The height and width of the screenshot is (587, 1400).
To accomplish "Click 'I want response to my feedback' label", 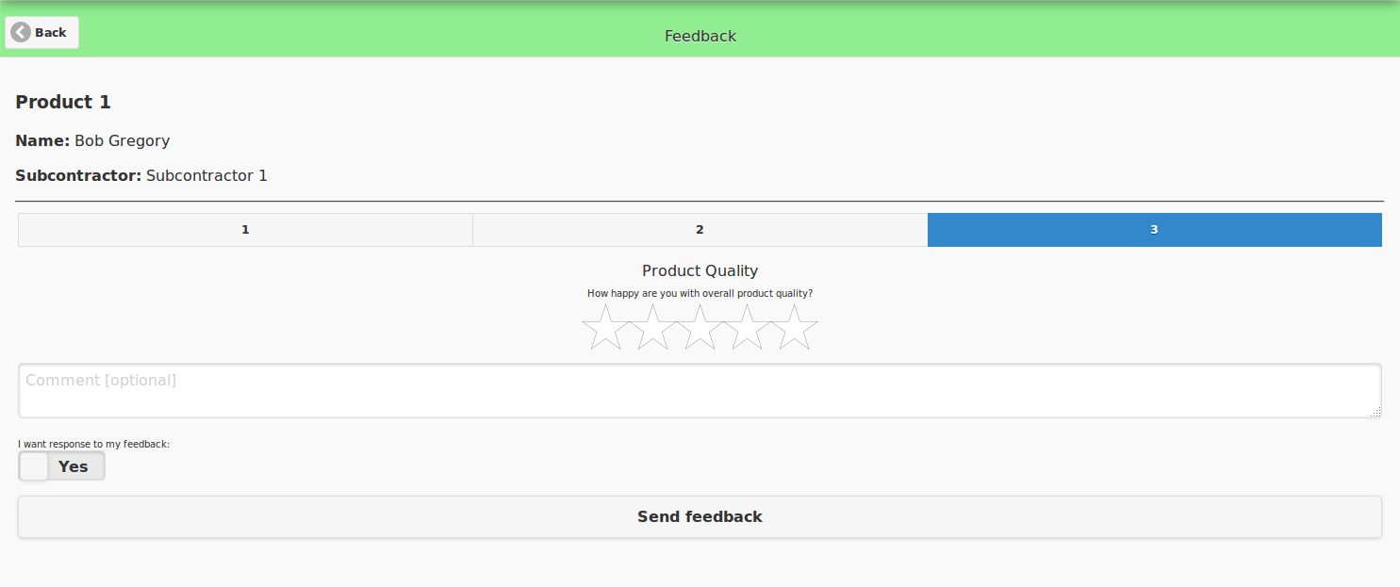I will point(93,444).
